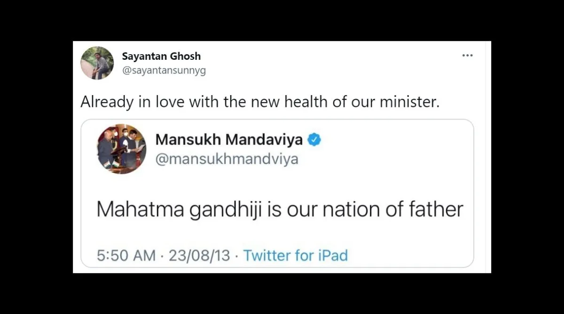Click the Twitter for iPad source link
This screenshot has height=314, width=564.
coord(296,256)
